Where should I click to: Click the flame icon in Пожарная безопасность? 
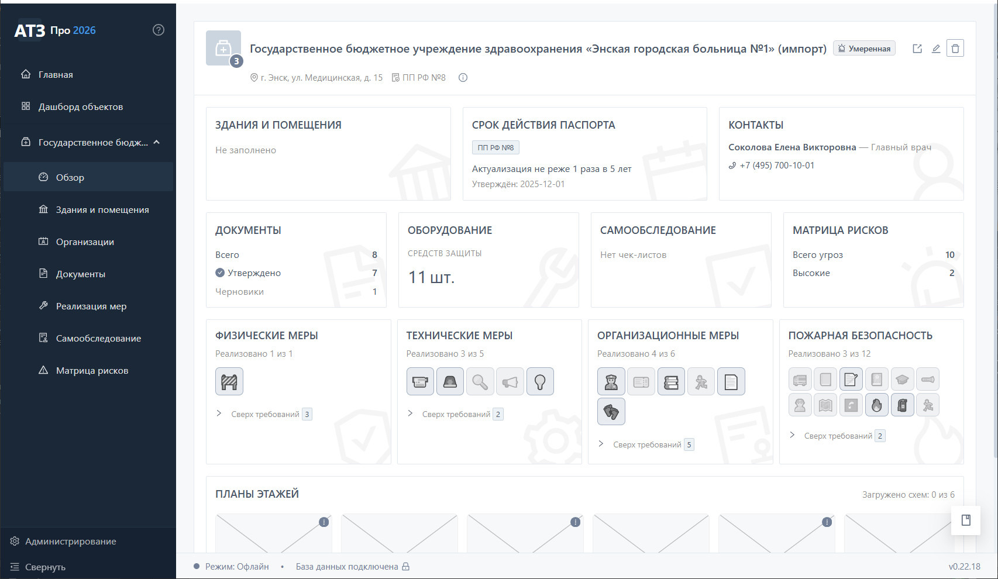point(877,405)
